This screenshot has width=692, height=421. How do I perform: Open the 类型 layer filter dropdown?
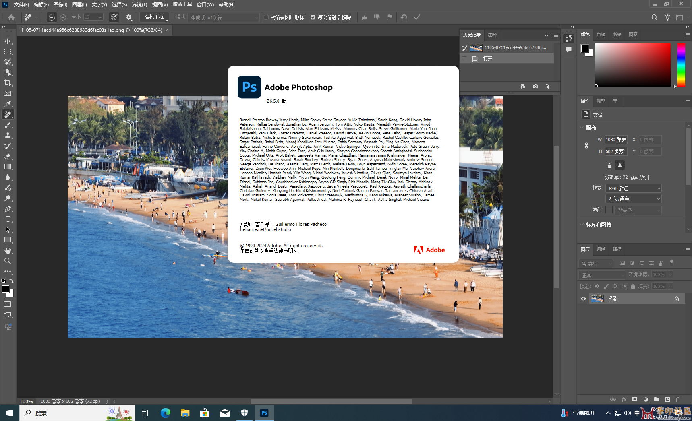tap(596, 263)
